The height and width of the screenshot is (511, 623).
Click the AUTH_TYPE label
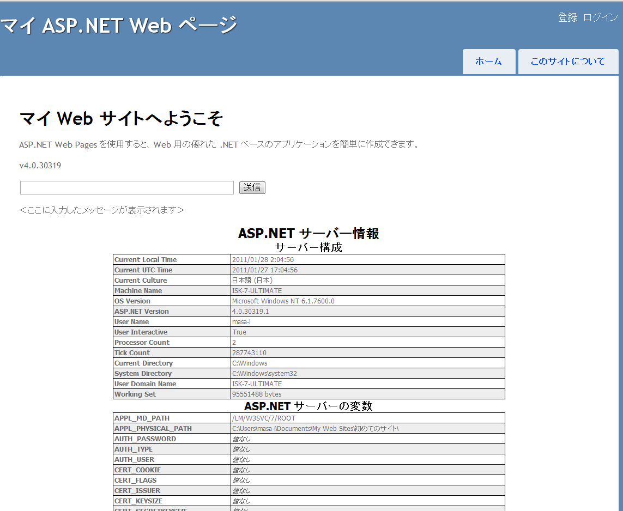coord(134,449)
